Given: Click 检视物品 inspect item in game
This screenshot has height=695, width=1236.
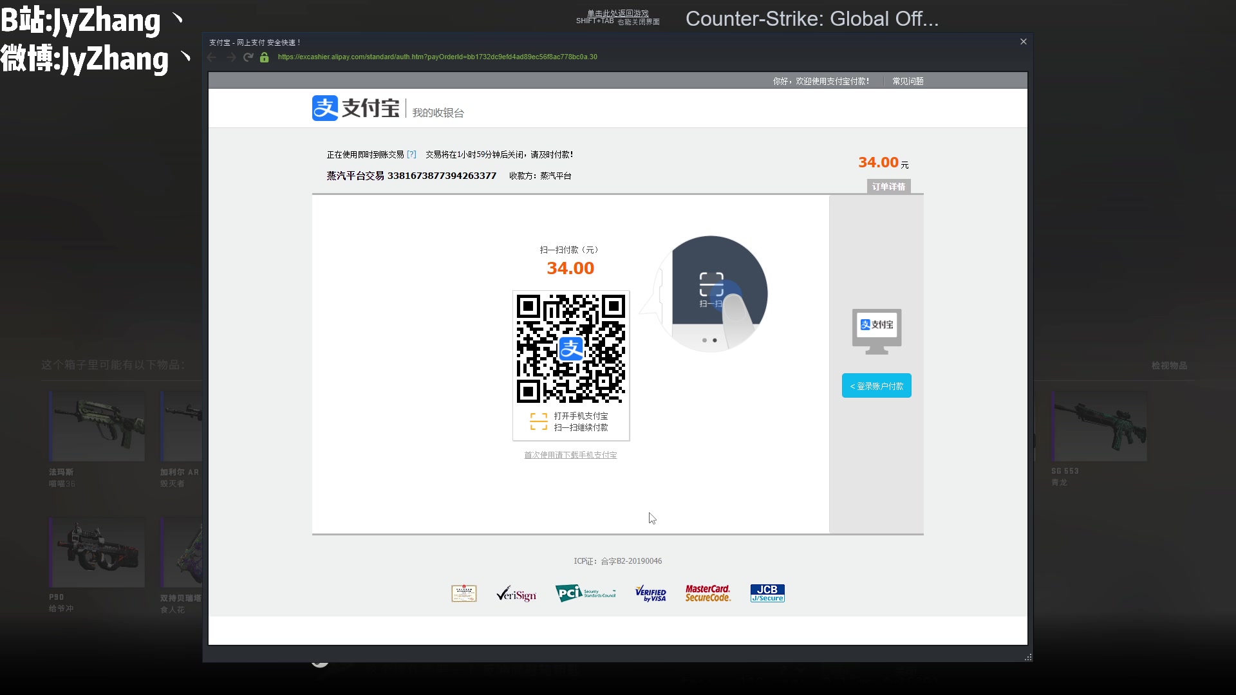Looking at the screenshot, I should [x=1169, y=366].
